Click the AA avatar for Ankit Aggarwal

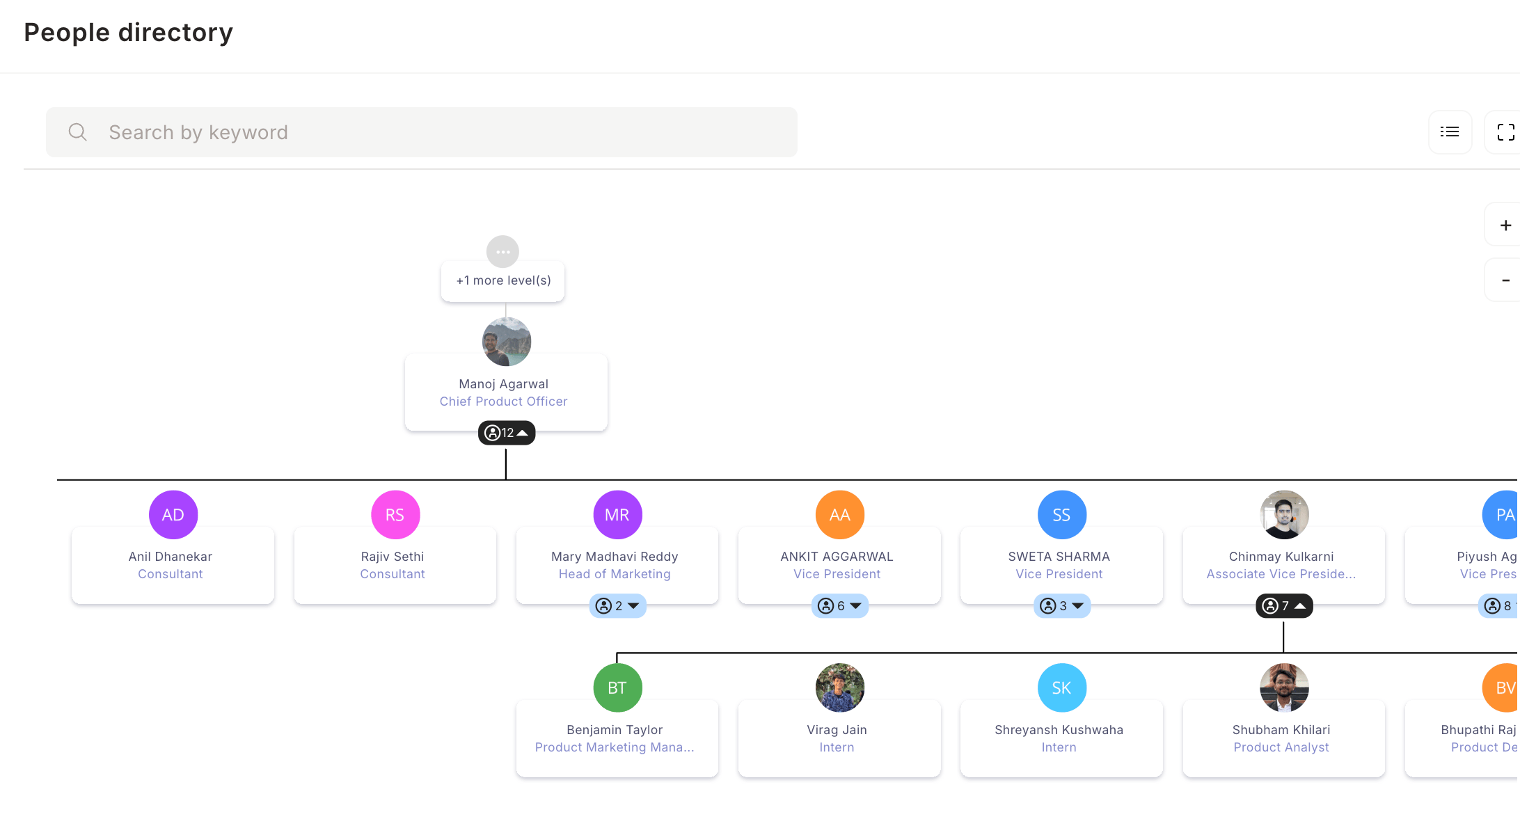point(840,515)
